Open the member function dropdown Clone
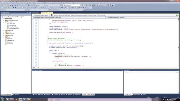The width and height of the screenshot is (180, 101). coord(142,17)
